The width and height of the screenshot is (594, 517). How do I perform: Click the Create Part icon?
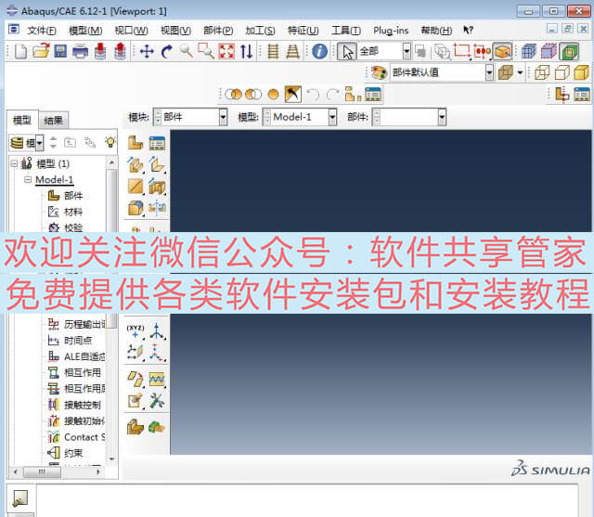pyautogui.click(x=136, y=143)
